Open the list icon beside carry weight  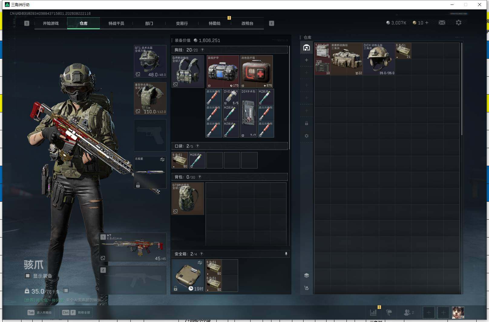point(66,290)
